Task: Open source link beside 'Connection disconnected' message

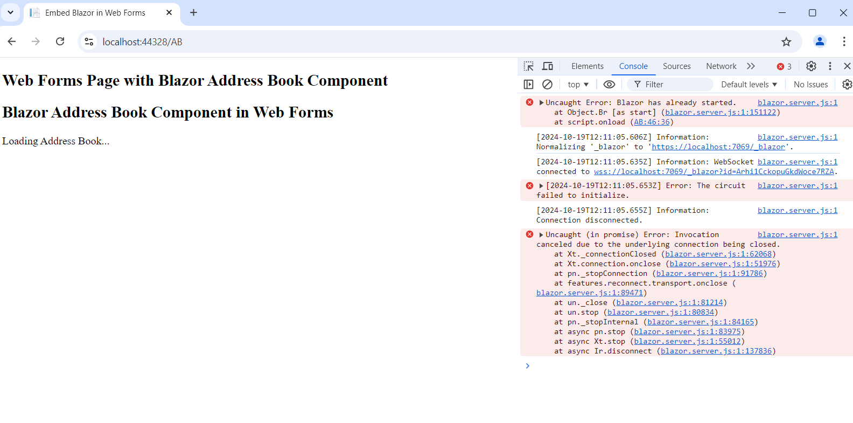Action: [798, 211]
